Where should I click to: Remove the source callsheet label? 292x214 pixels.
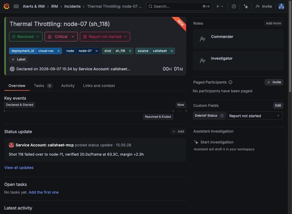click(172, 51)
